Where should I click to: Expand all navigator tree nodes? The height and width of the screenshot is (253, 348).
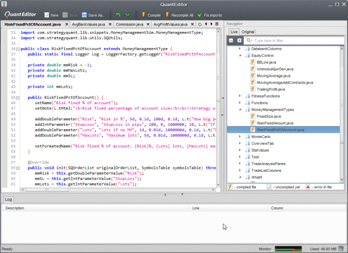point(239,41)
